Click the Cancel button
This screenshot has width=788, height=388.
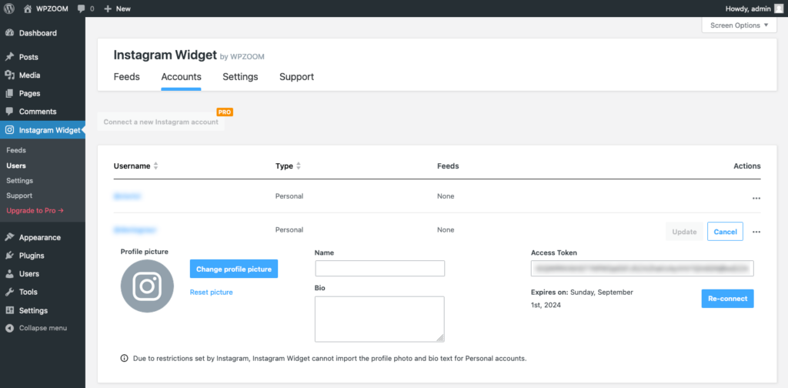(x=725, y=232)
